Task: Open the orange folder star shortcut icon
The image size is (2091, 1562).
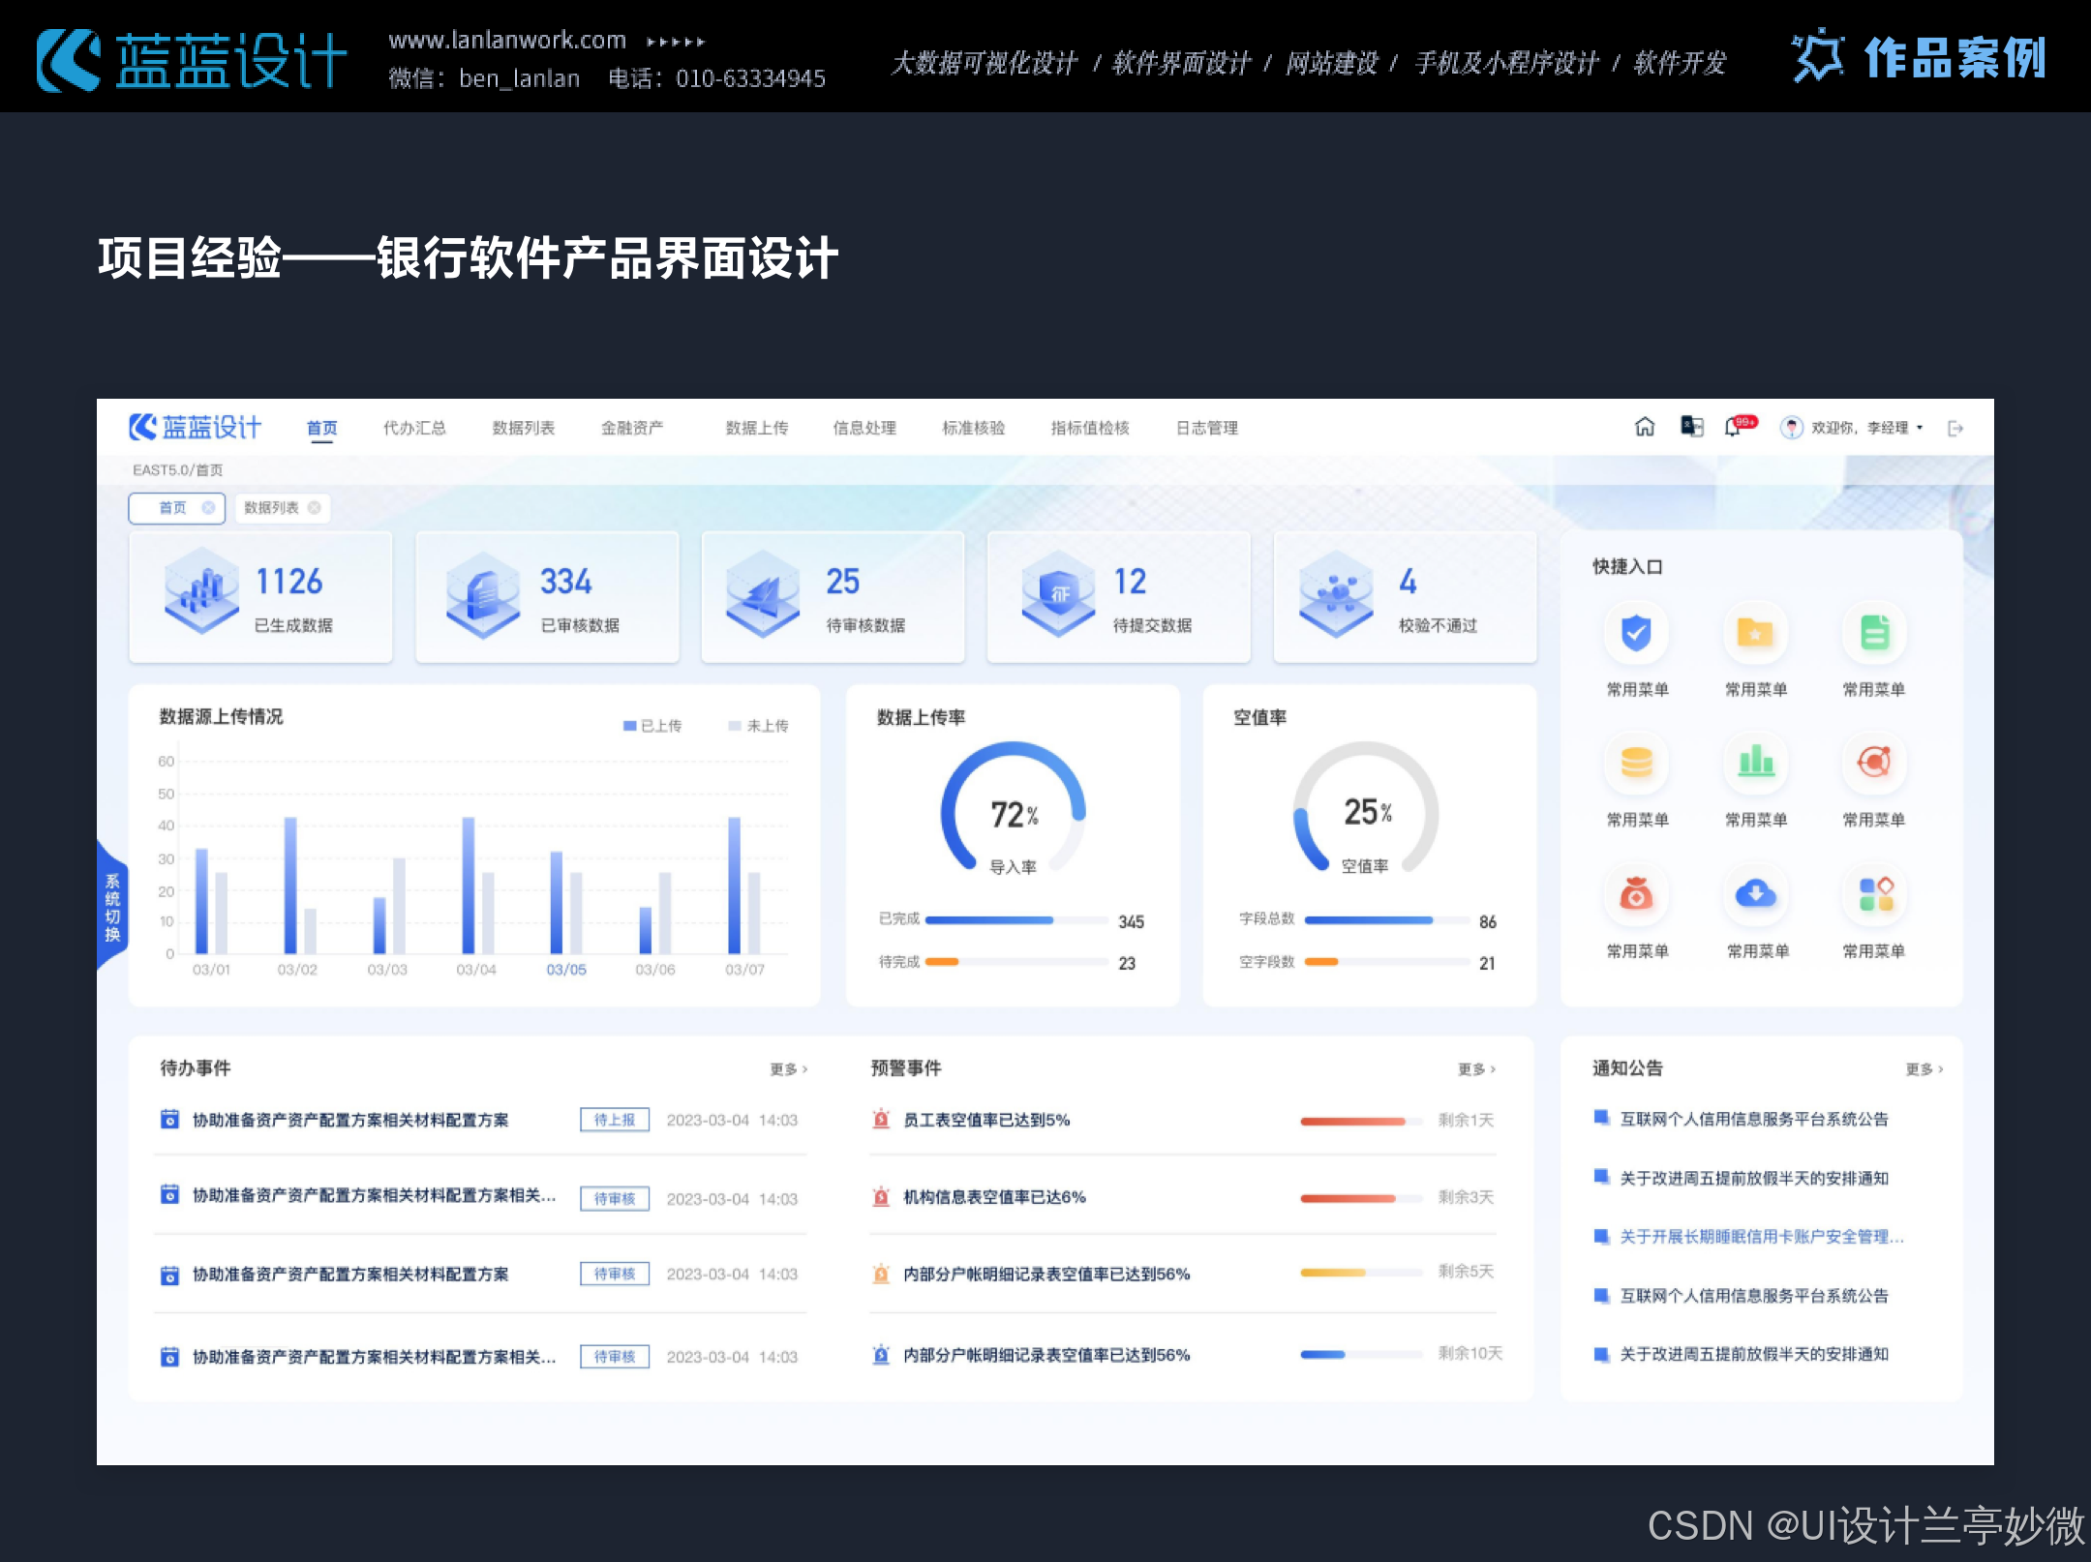Action: point(1754,634)
